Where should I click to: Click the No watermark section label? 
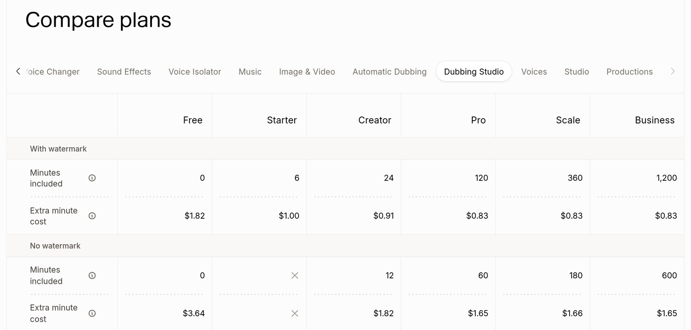(x=55, y=246)
